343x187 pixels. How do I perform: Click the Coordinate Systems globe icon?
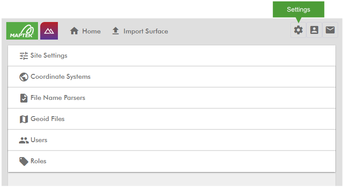tap(23, 77)
